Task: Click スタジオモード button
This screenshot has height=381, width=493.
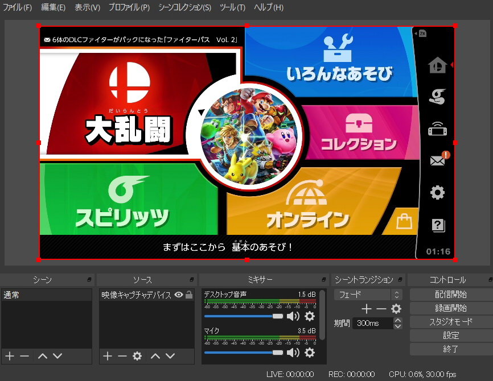Action: (x=451, y=322)
